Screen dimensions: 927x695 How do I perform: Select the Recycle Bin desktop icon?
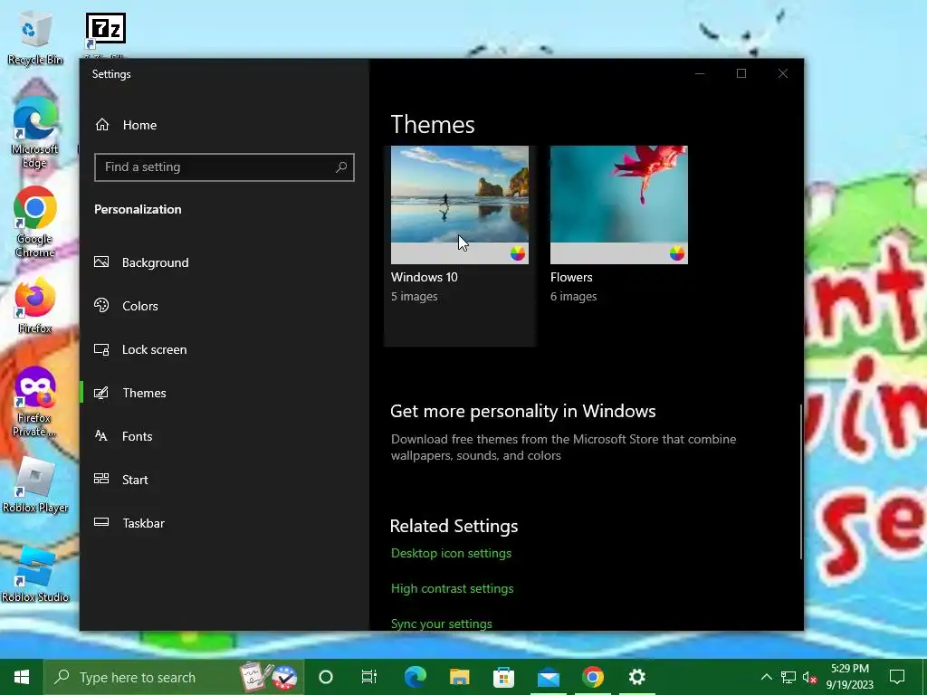(35, 40)
